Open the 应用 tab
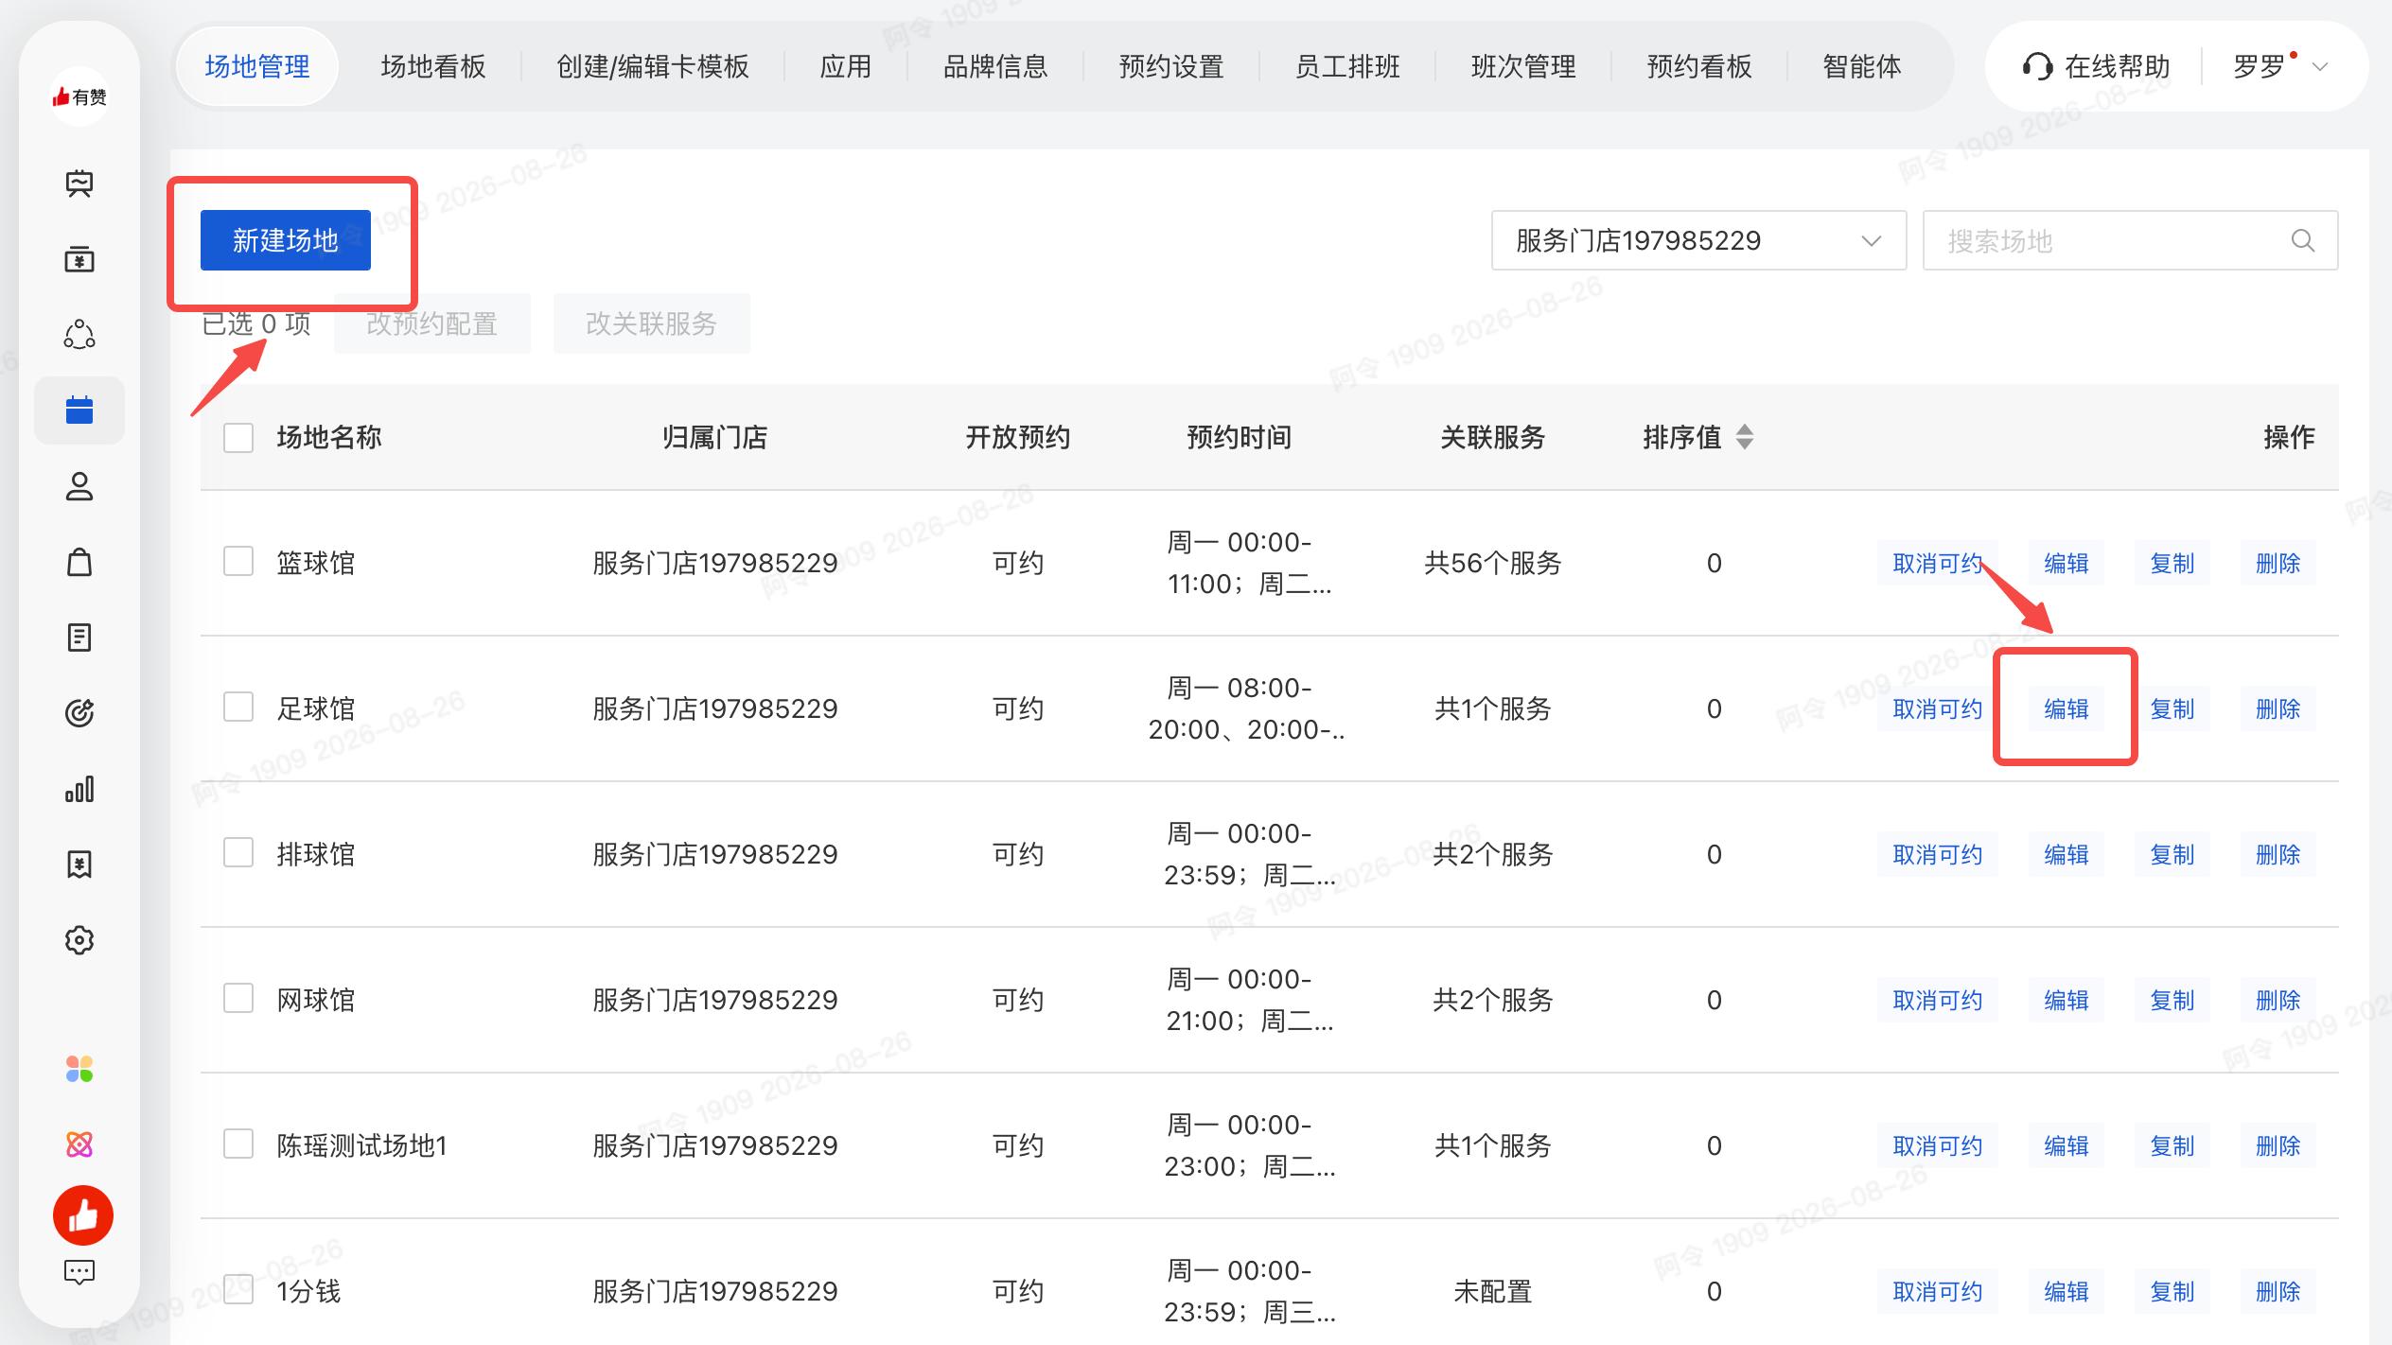The width and height of the screenshot is (2392, 1345). (x=845, y=66)
